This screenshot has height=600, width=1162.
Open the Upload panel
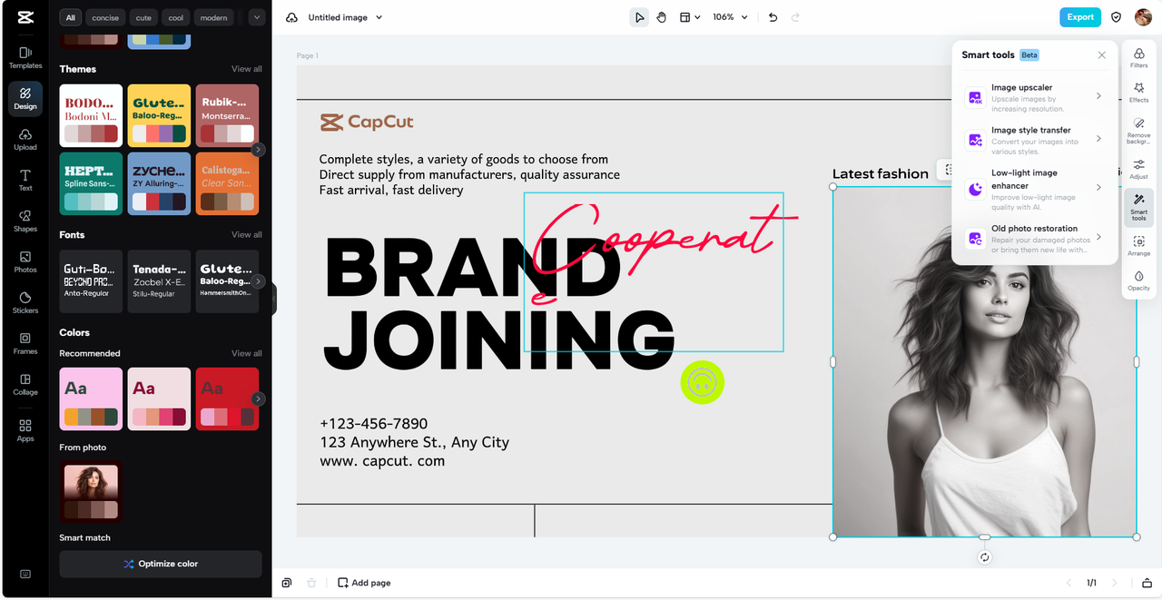tap(25, 139)
